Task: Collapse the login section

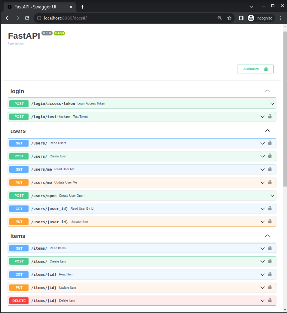Action: click(x=267, y=91)
